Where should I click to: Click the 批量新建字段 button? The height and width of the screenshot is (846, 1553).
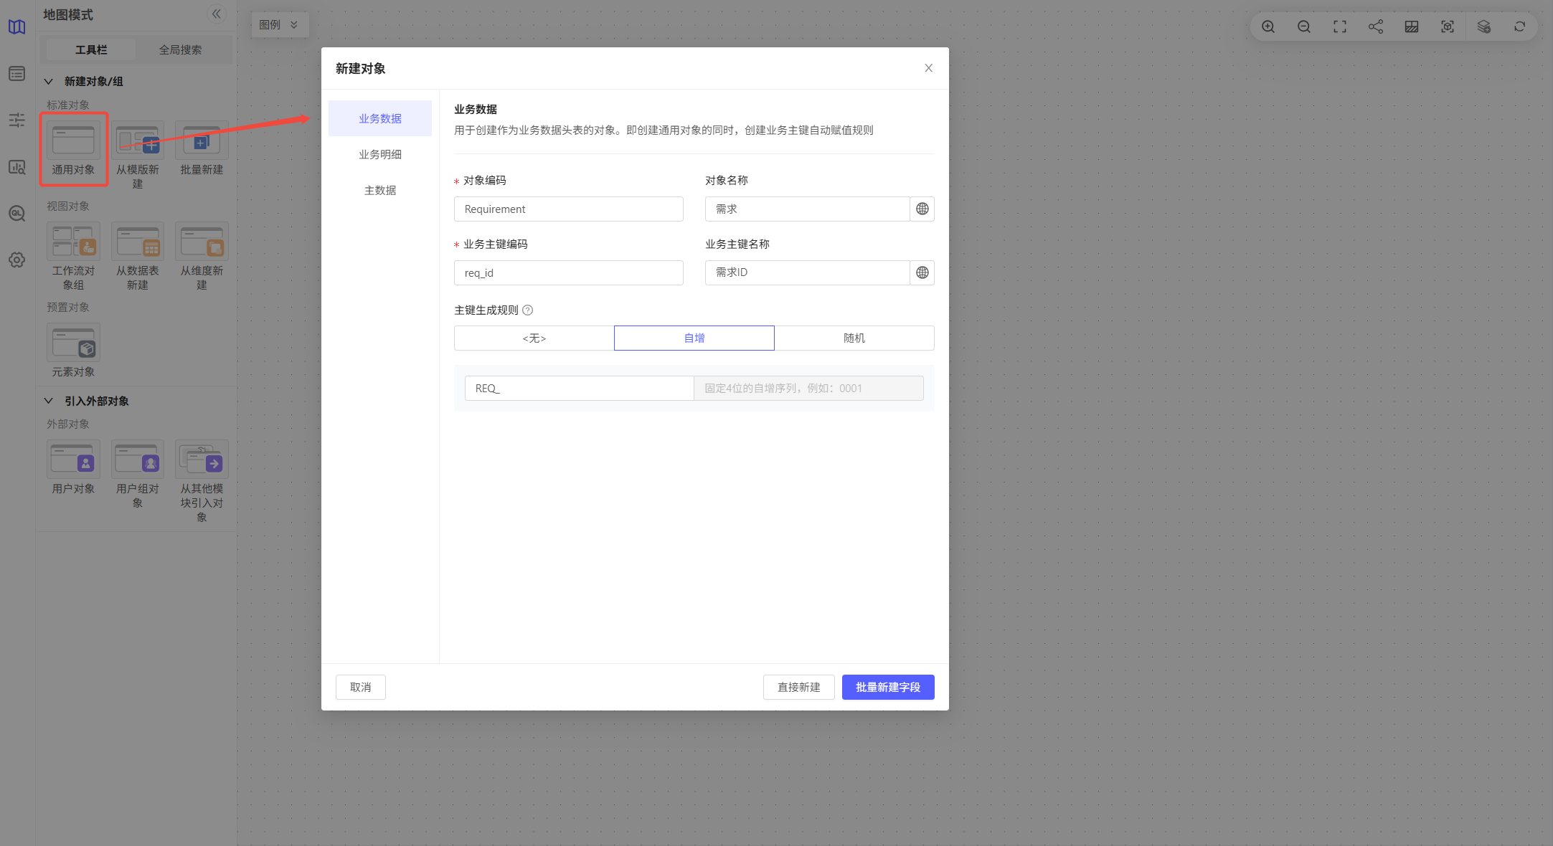(x=888, y=688)
